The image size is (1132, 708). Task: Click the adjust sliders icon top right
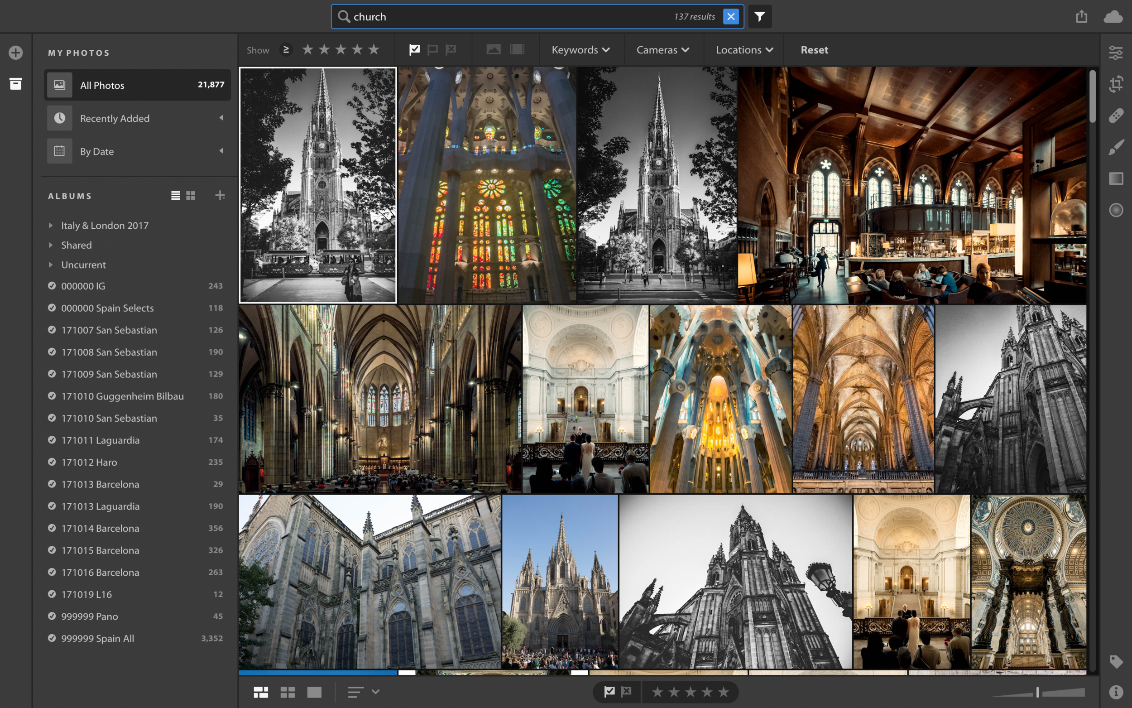[1117, 51]
